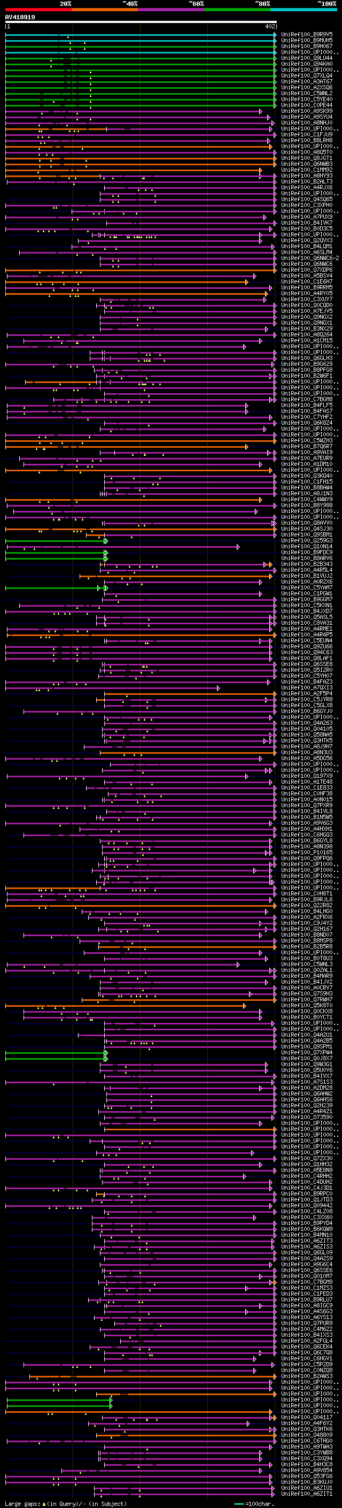Click the UniRef100_A9SK99 label

307,111
